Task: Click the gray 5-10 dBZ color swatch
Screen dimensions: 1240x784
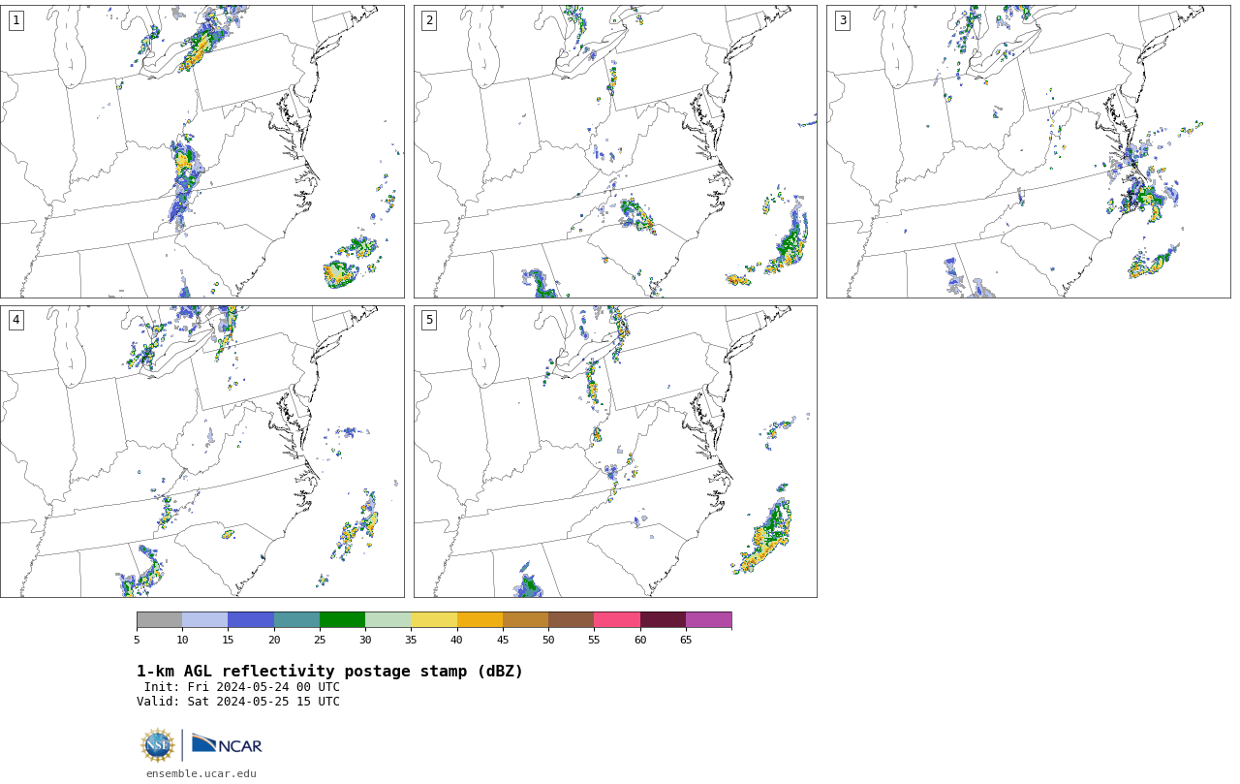Action: (160, 620)
